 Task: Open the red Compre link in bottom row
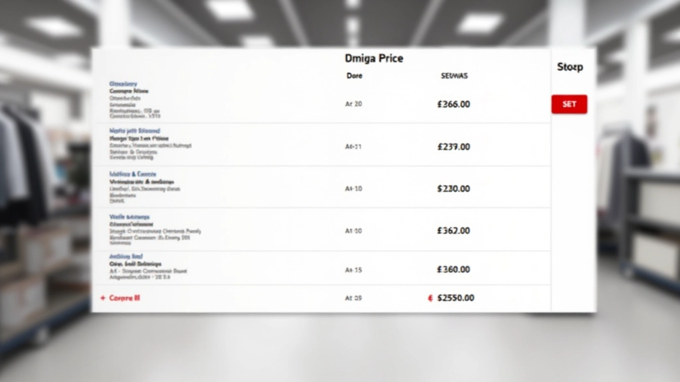124,298
